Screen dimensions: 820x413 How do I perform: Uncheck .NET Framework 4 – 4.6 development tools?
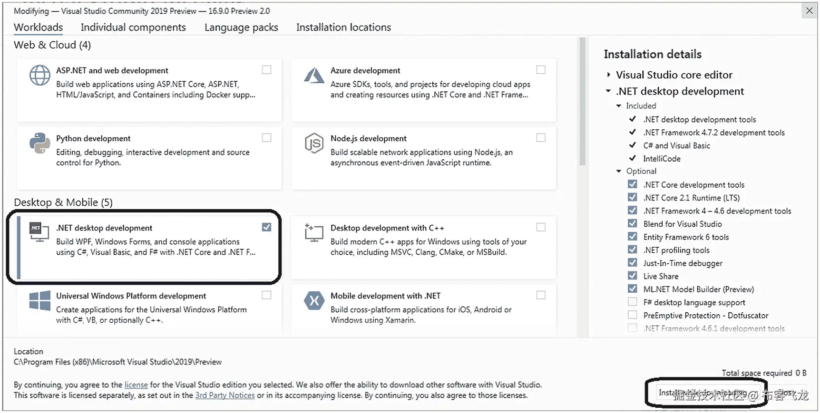click(x=633, y=210)
